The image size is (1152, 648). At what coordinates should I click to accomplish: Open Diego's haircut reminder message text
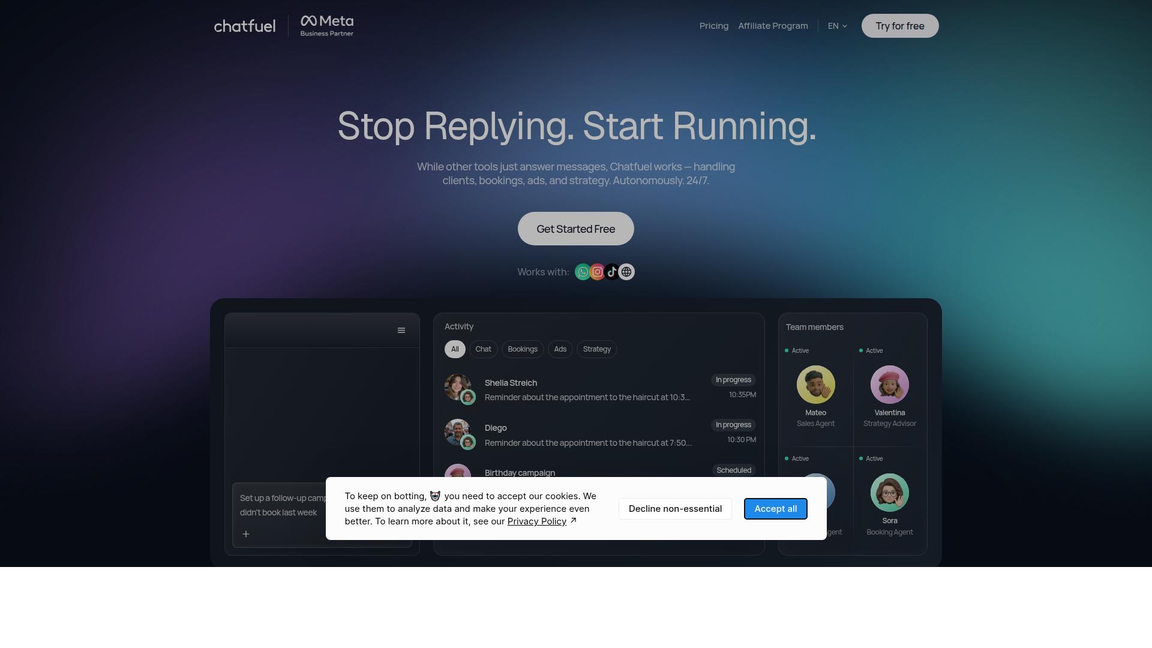pyautogui.click(x=588, y=443)
